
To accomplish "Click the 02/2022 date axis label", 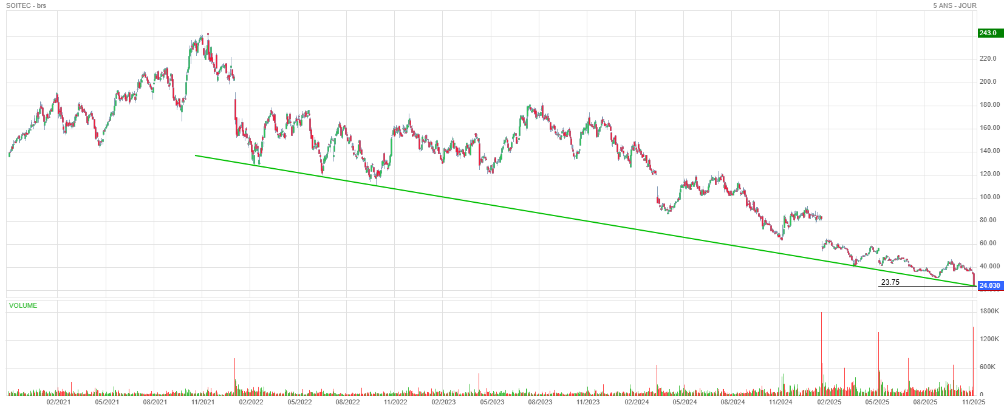I will 251,402.
